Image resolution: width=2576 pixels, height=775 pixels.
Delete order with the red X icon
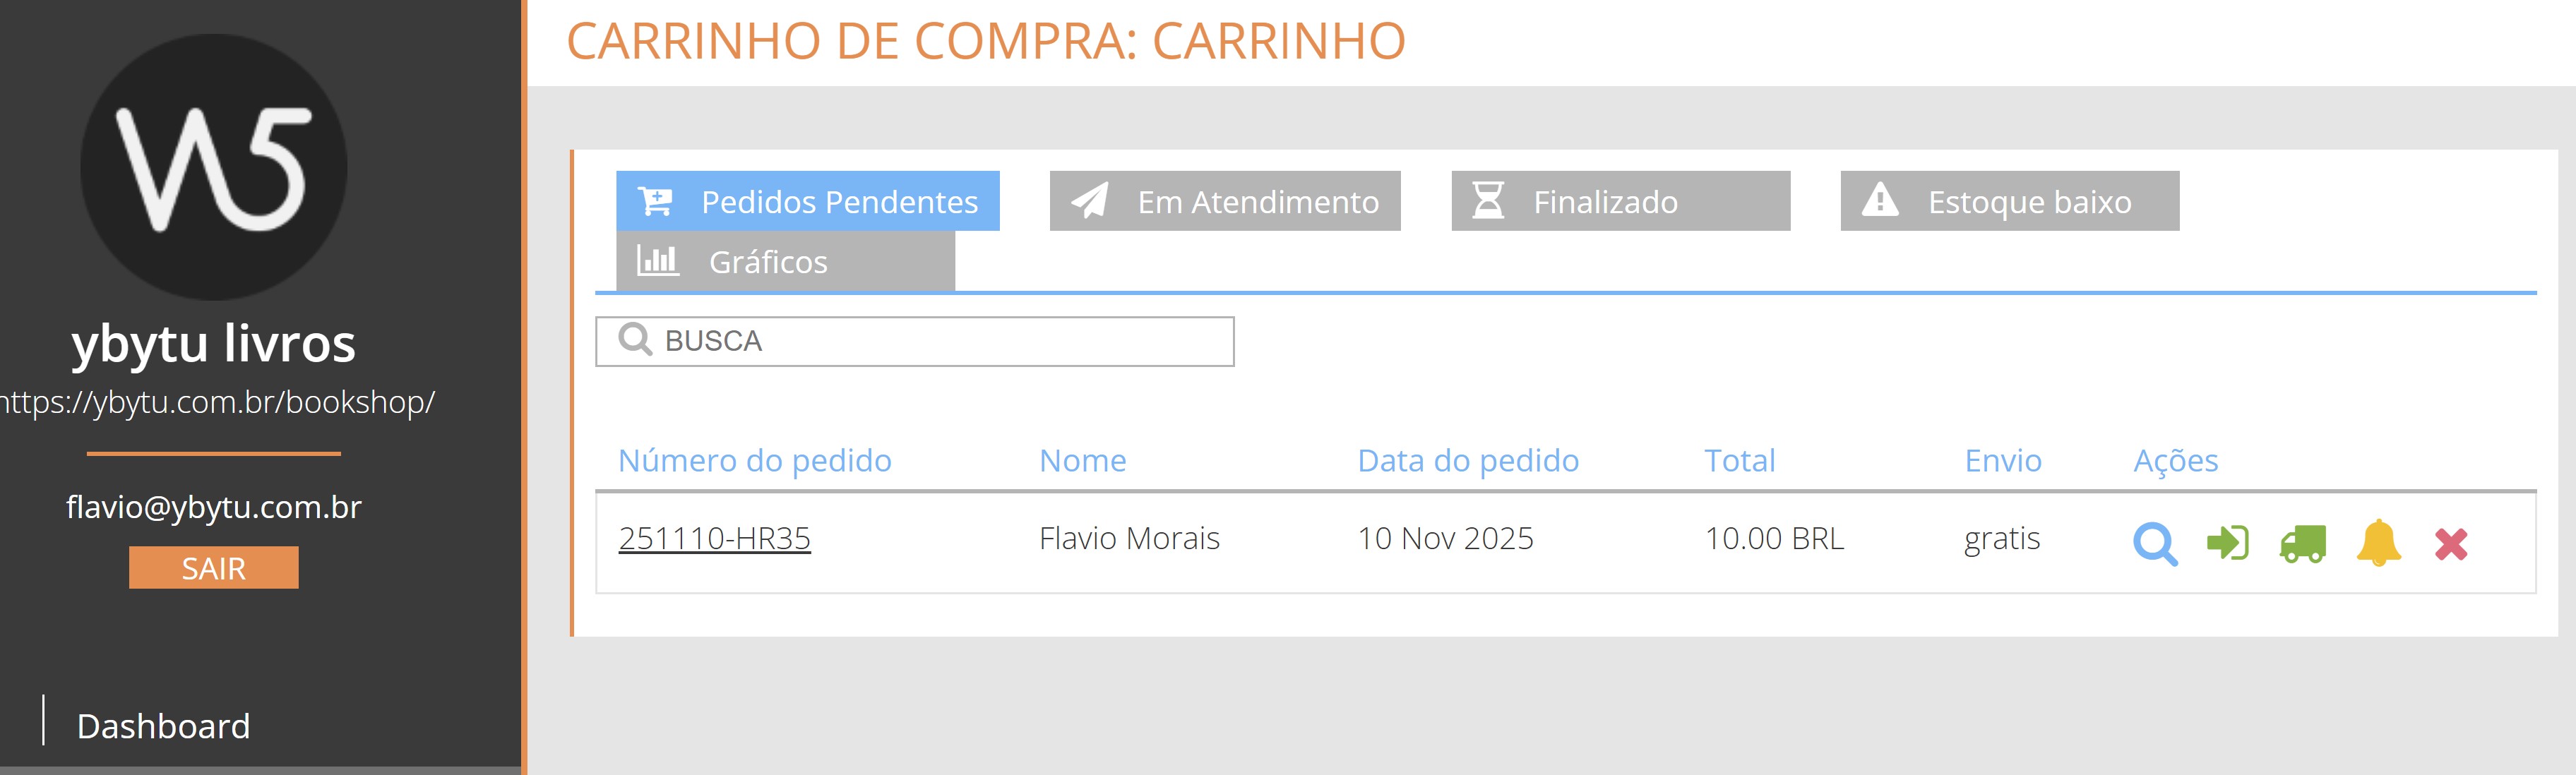click(x=2451, y=544)
